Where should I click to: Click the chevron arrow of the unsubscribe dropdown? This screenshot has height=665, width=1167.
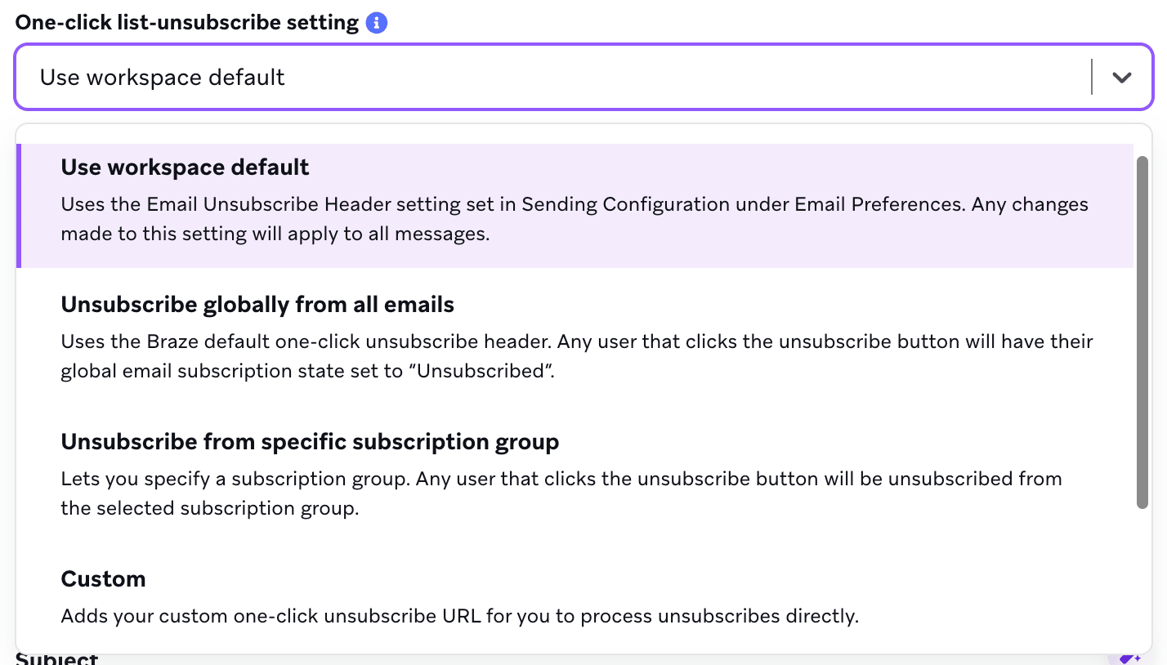point(1122,77)
